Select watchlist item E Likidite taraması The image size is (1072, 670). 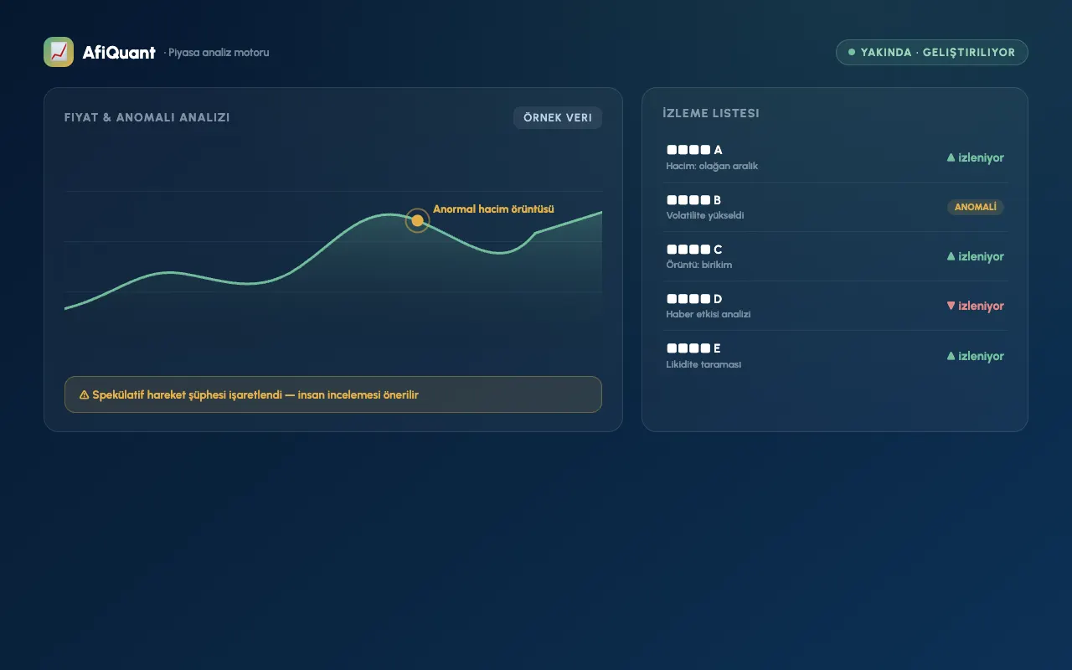[835, 356]
